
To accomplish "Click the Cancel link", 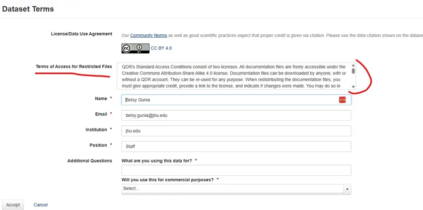I will (x=41, y=205).
